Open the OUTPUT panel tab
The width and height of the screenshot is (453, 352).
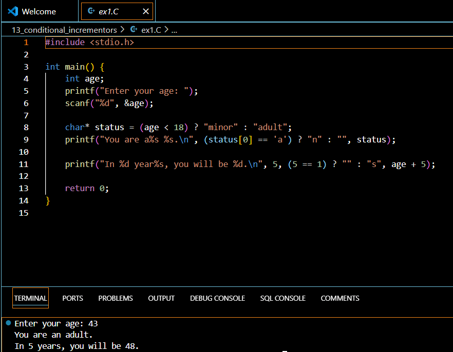coord(161,298)
